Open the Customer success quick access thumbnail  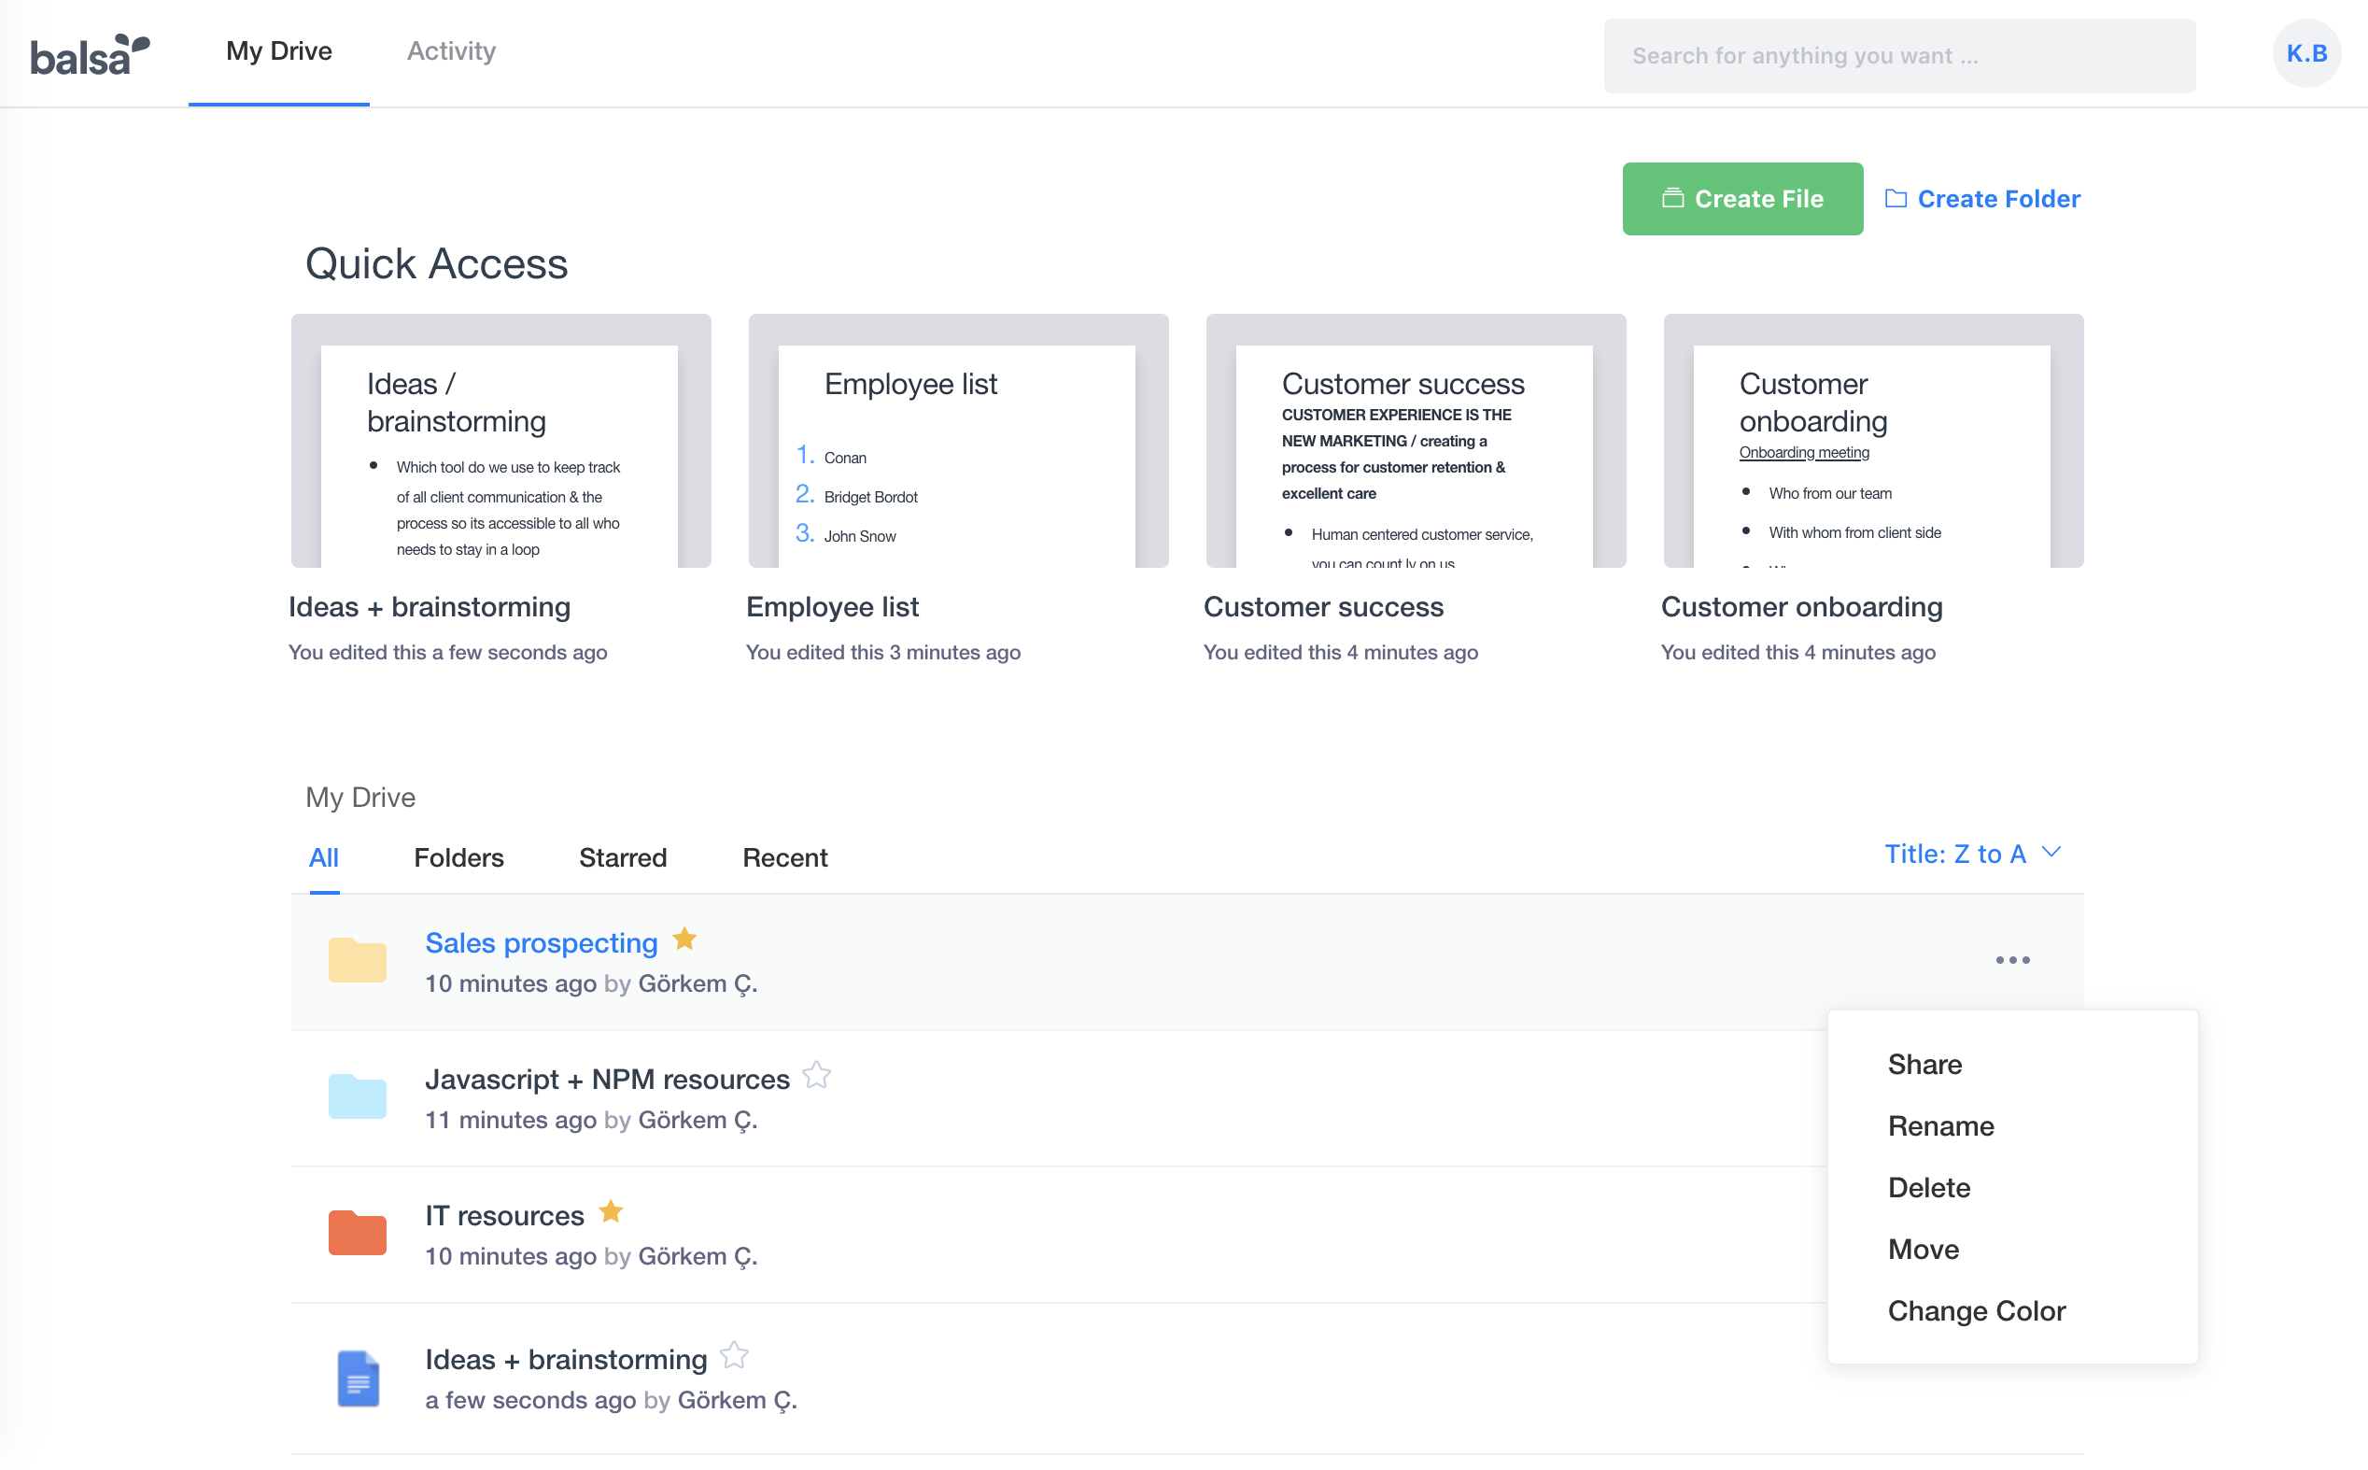coord(1416,441)
